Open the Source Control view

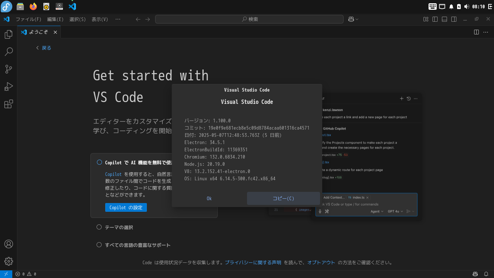[x=8, y=69]
